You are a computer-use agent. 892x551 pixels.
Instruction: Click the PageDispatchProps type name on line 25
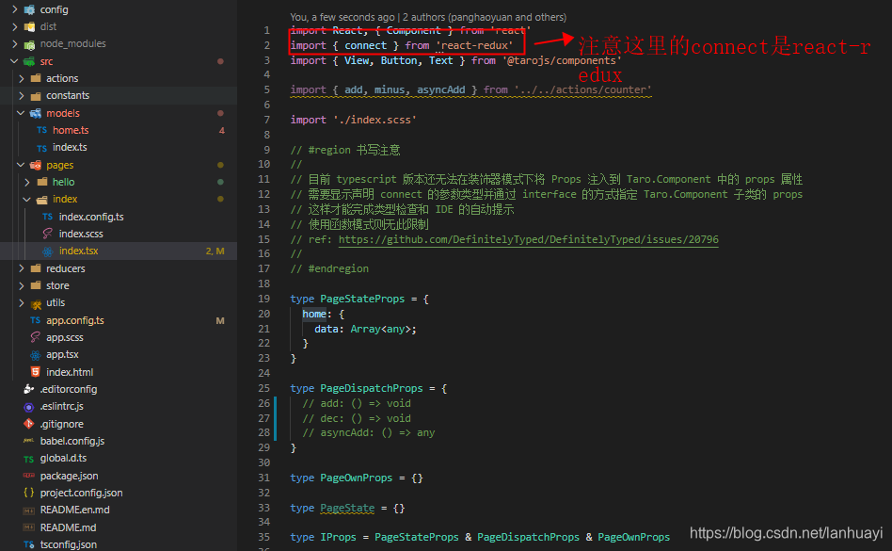(x=372, y=388)
